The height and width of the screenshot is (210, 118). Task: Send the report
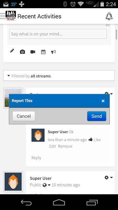[x=97, y=116]
